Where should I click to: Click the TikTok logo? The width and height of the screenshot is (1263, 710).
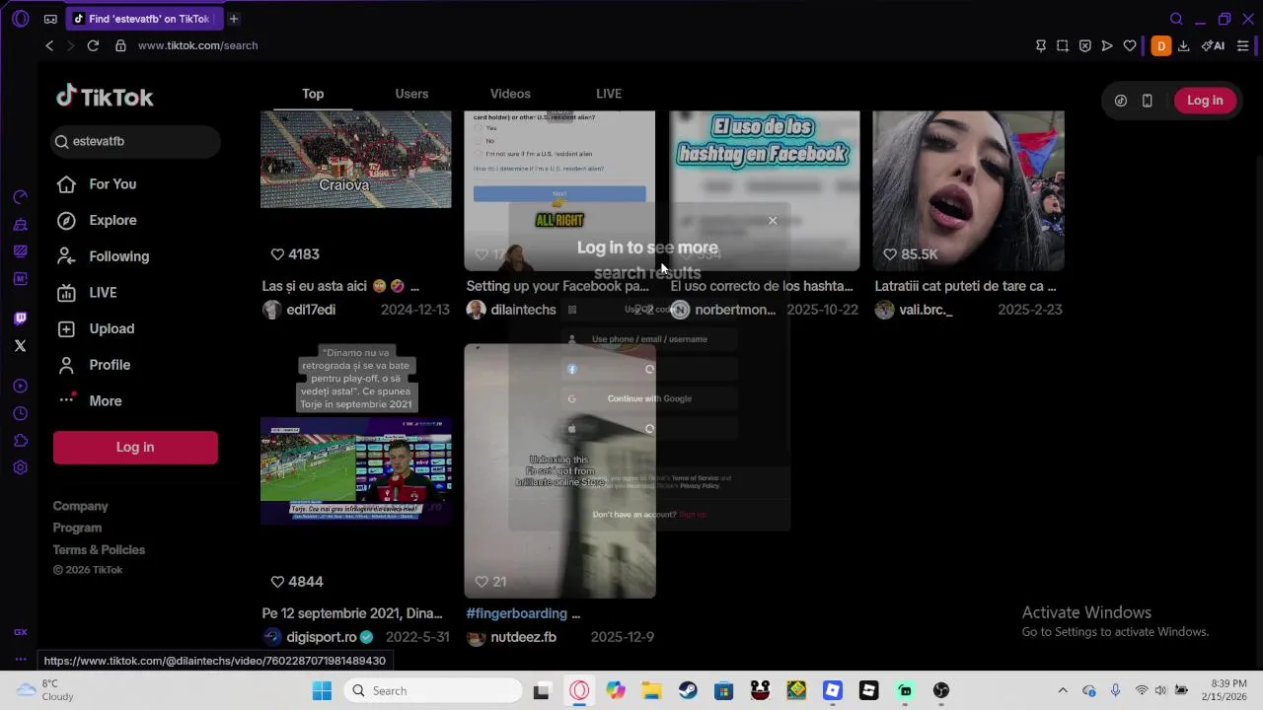[105, 96]
